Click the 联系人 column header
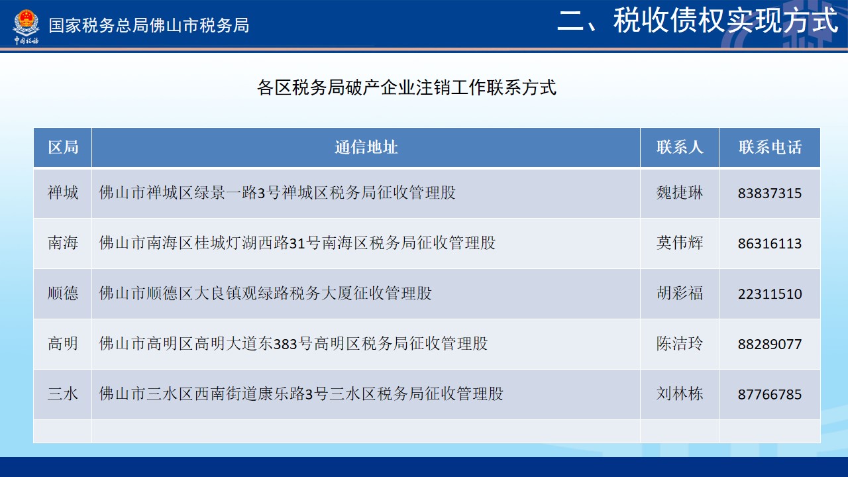This screenshot has height=477, width=848. (x=680, y=147)
